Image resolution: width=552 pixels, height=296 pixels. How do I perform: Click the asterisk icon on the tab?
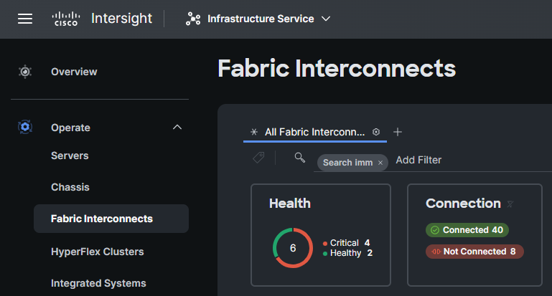[x=254, y=132]
